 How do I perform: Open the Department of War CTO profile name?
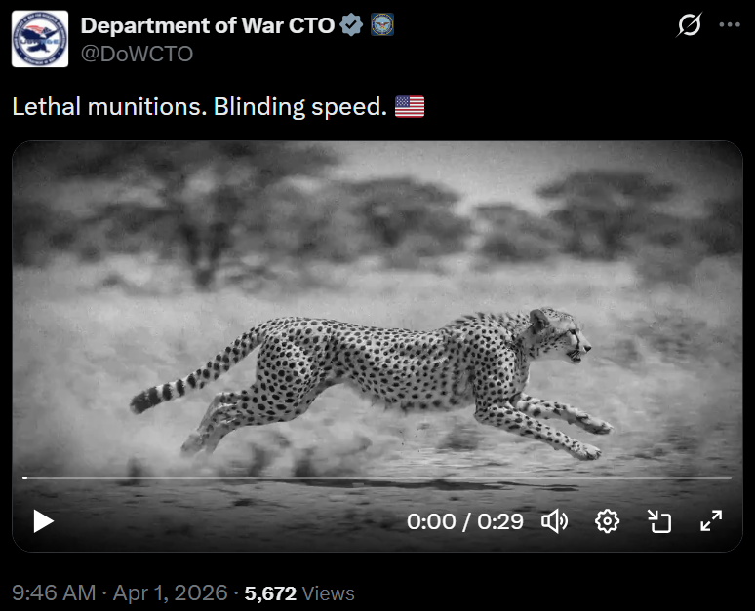click(207, 25)
